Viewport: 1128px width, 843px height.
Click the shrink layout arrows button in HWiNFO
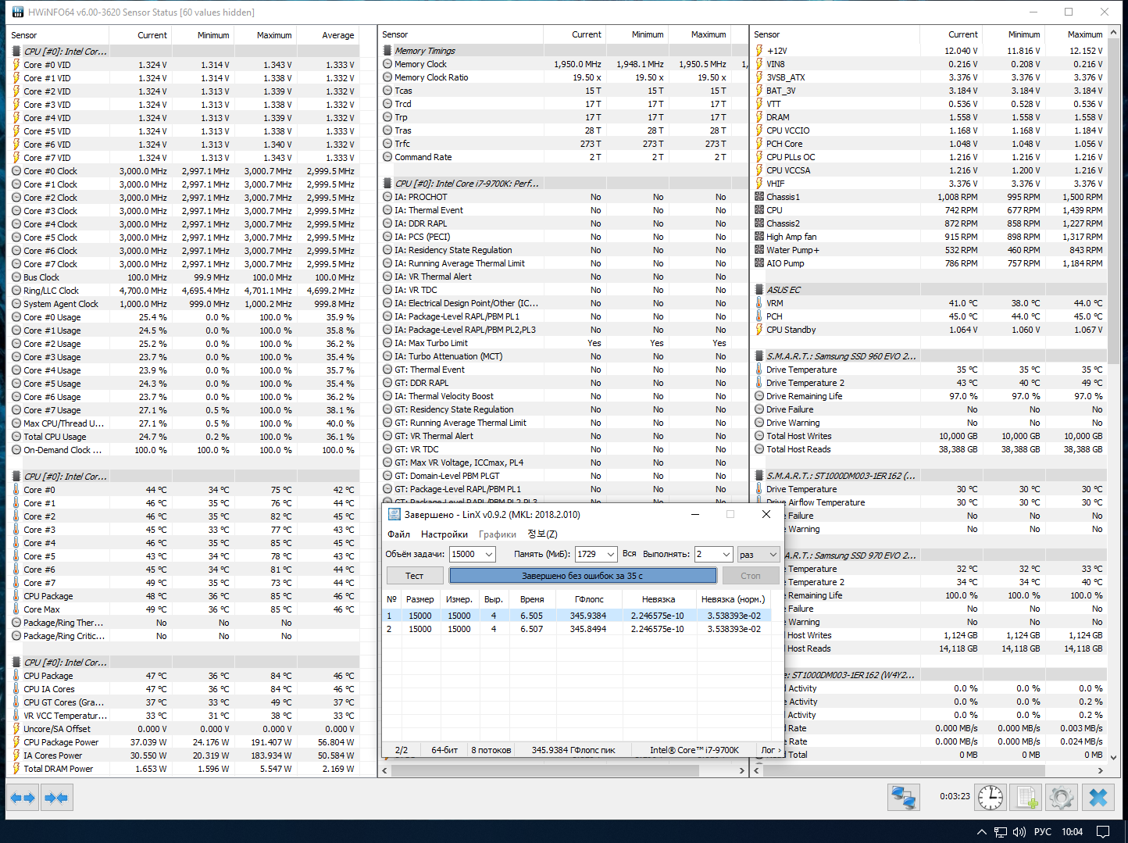56,798
